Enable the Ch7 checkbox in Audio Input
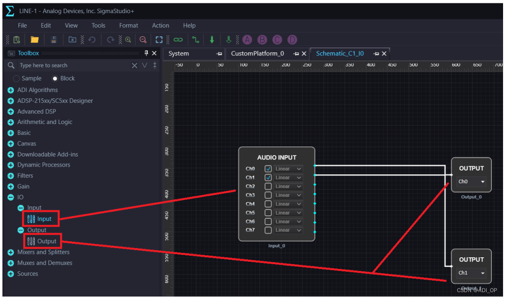The width and height of the screenshot is (505, 298). click(x=268, y=230)
